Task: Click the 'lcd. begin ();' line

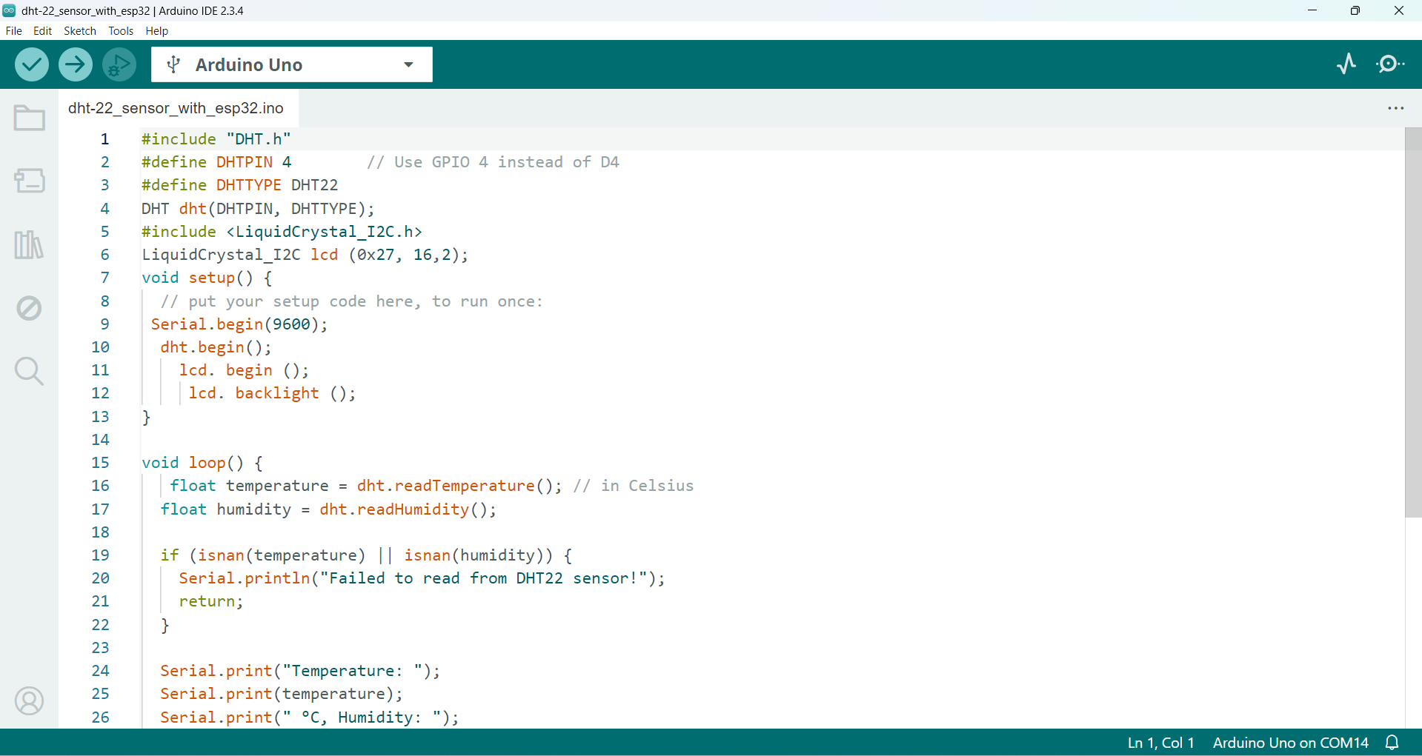Action: pos(244,370)
